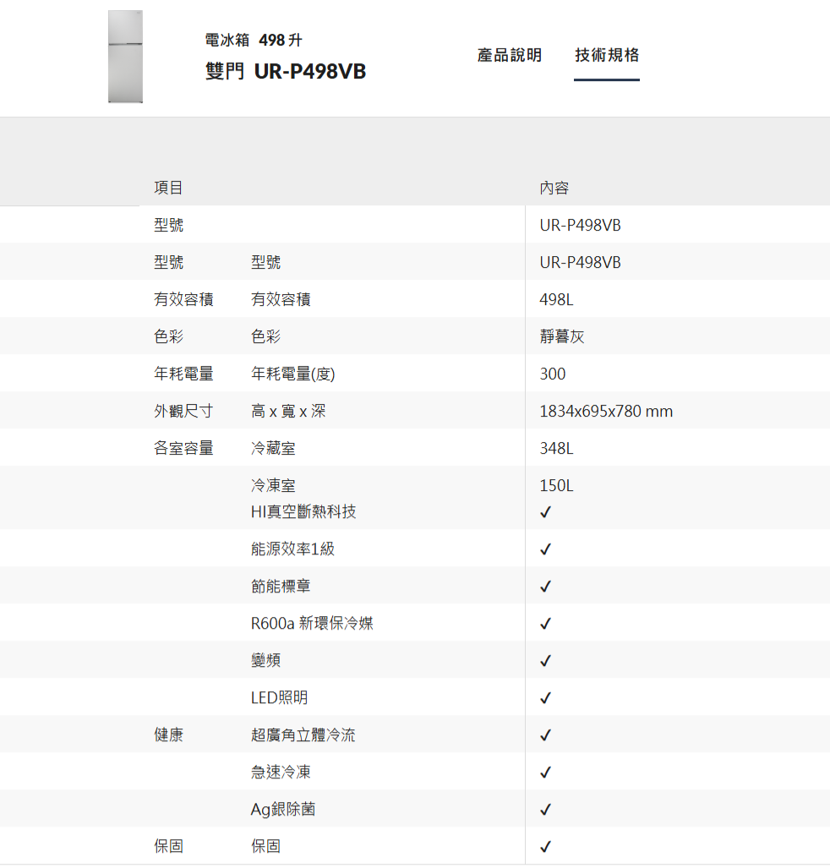Image resolution: width=830 pixels, height=868 pixels.
Task: Click the Ag銀除菌 checkmark
Action: coord(546,810)
